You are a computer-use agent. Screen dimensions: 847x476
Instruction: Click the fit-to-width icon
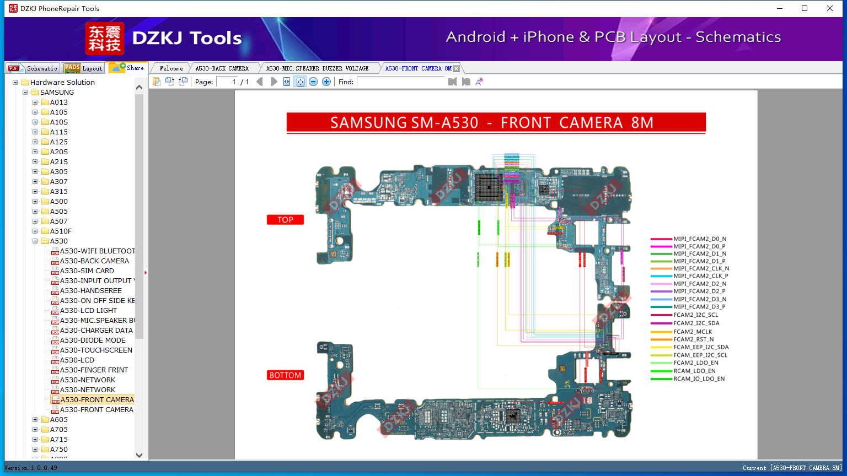[287, 82]
